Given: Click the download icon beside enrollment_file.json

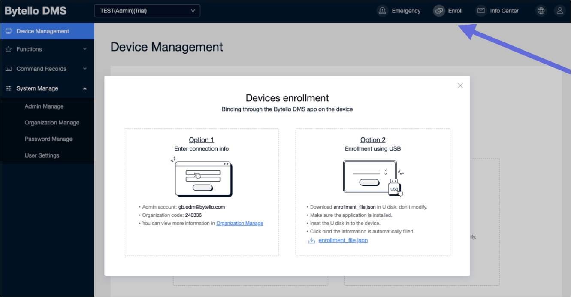Looking at the screenshot, I should 312,240.
